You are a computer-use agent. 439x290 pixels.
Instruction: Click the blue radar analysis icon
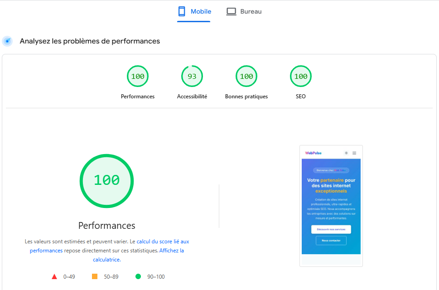coord(7,41)
